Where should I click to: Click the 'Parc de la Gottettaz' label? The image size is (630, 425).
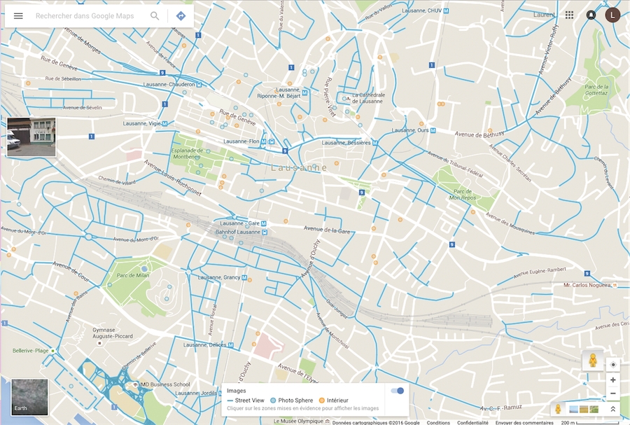596,90
